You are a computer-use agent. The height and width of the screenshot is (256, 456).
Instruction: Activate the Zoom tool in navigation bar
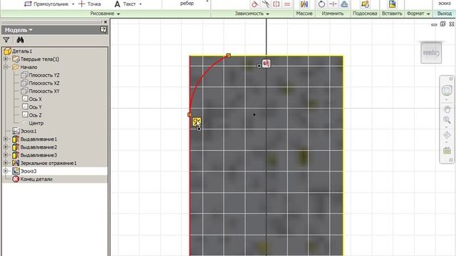point(447,119)
